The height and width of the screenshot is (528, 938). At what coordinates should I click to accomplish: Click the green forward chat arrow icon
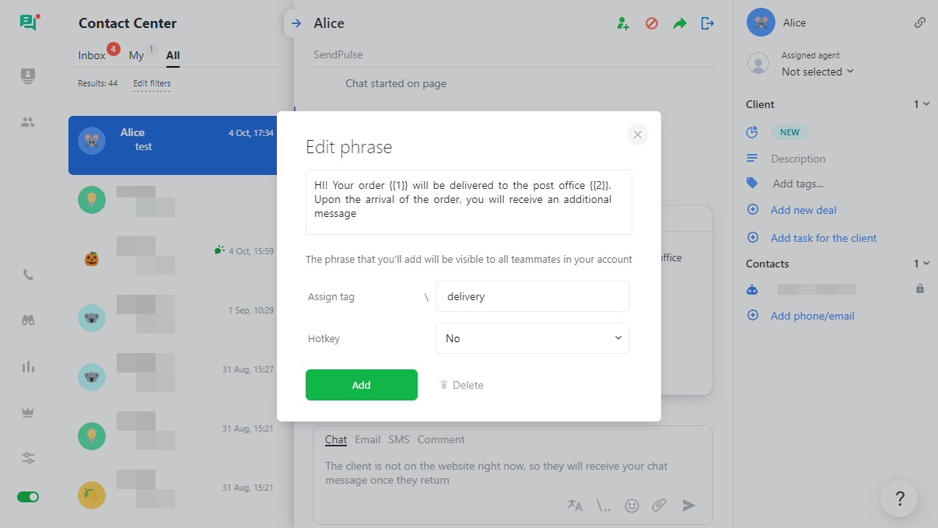[680, 23]
